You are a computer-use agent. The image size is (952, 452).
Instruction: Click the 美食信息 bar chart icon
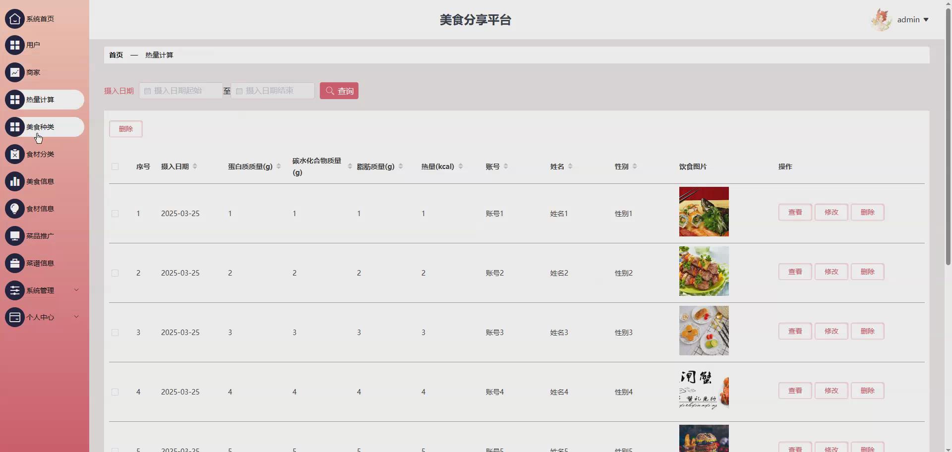click(x=15, y=181)
